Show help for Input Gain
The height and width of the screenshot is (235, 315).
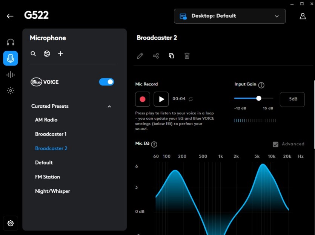[x=261, y=85]
